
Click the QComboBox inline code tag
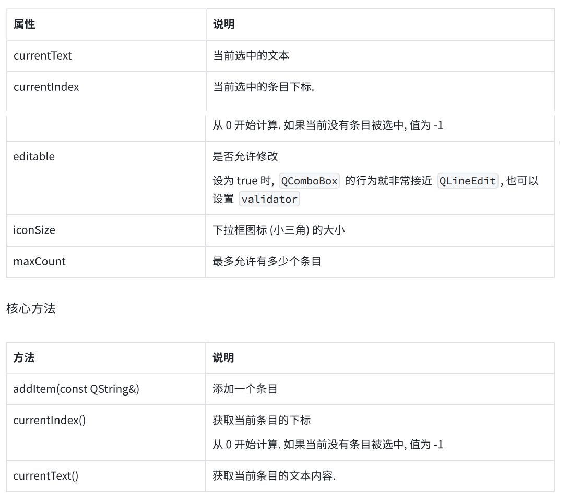309,181
